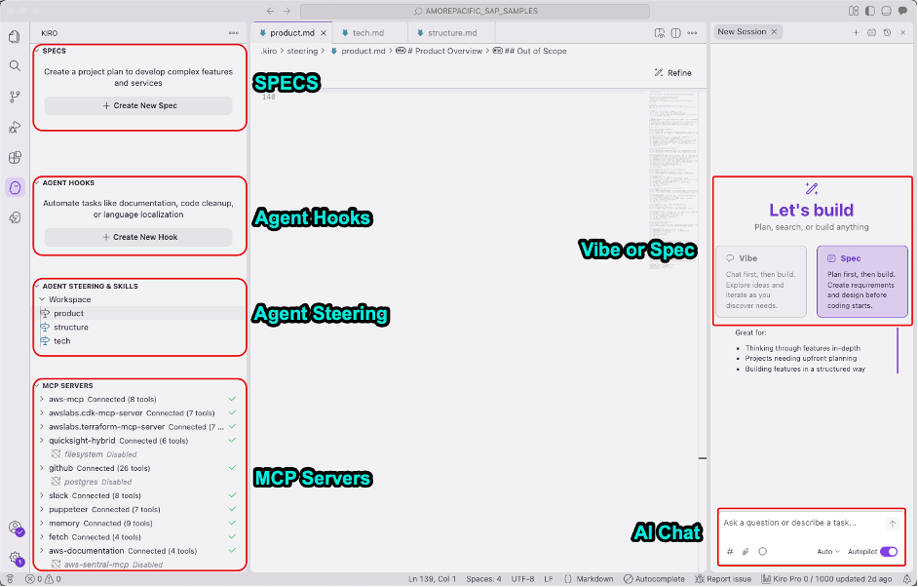Select the Spec mode option
The image size is (918, 587).
(861, 281)
